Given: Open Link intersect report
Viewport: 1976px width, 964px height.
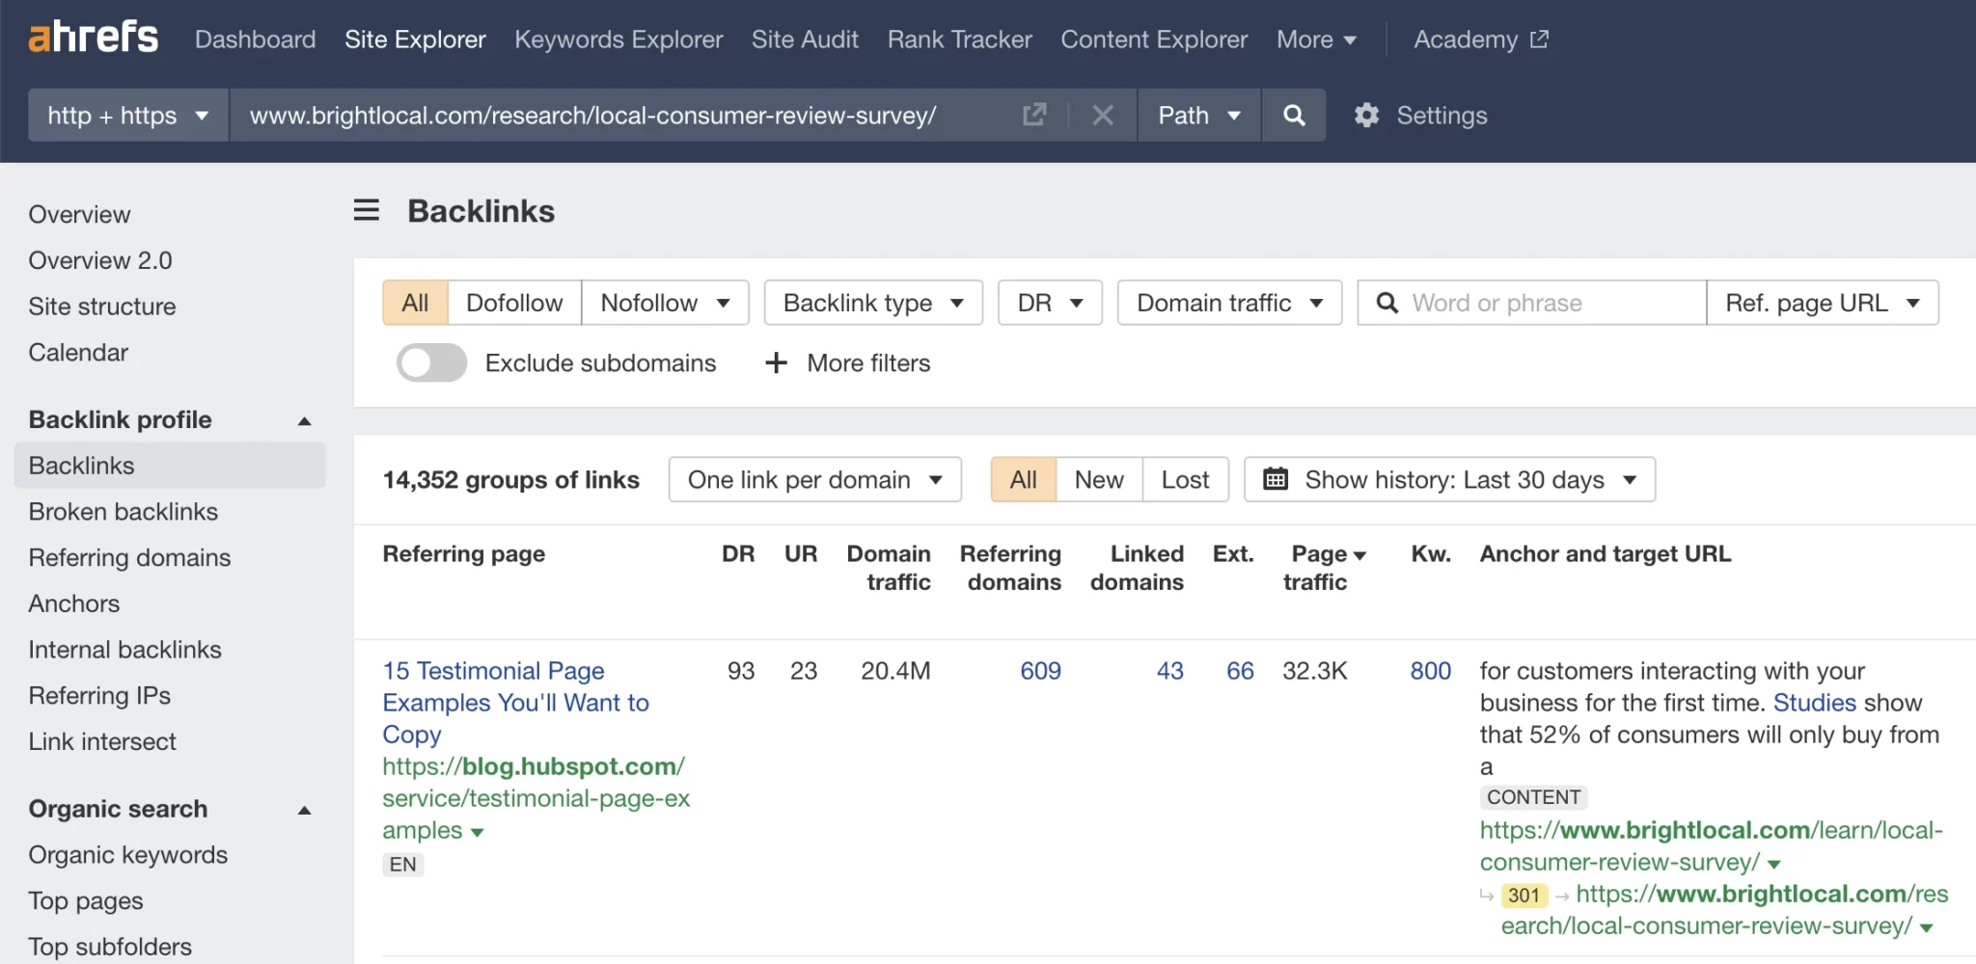Looking at the screenshot, I should [x=102, y=741].
